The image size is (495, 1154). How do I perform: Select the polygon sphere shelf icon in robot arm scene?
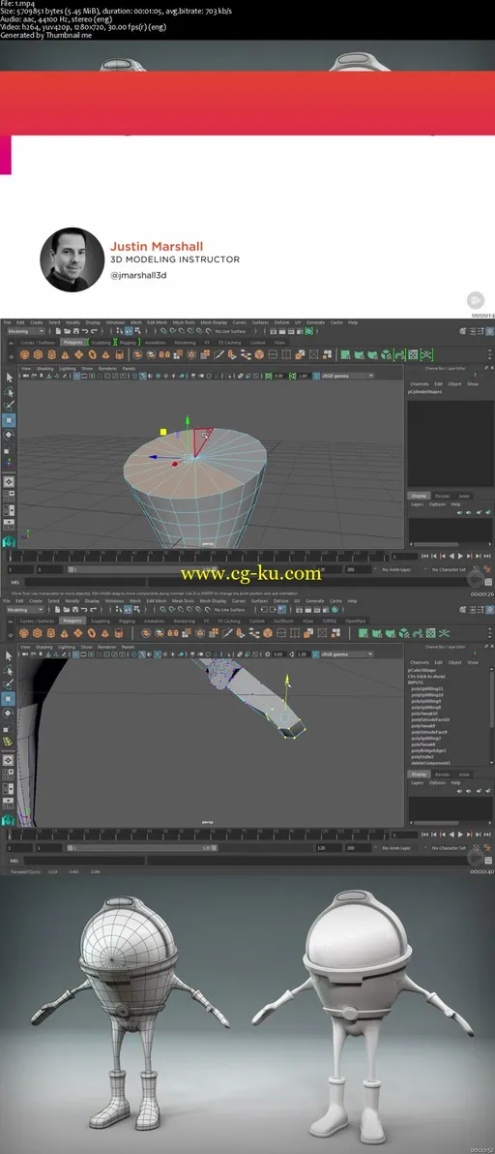coord(25,633)
